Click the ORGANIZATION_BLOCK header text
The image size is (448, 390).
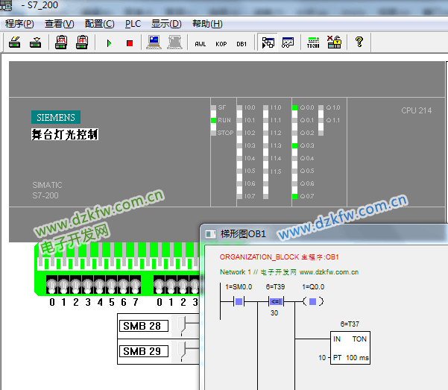[279, 257]
